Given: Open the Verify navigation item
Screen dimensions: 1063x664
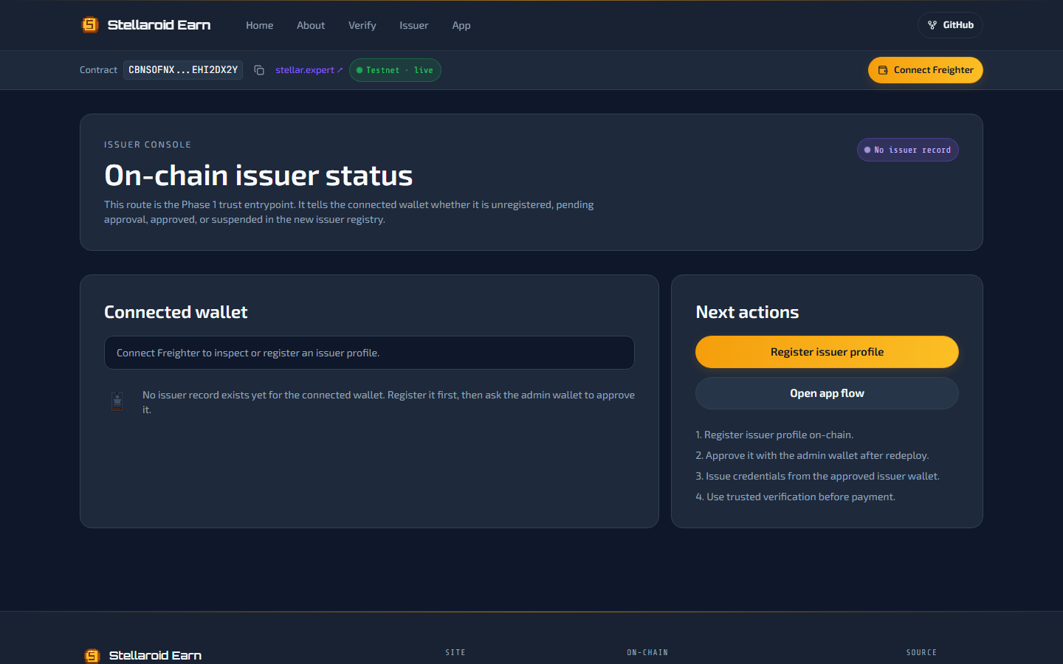Looking at the screenshot, I should [362, 25].
